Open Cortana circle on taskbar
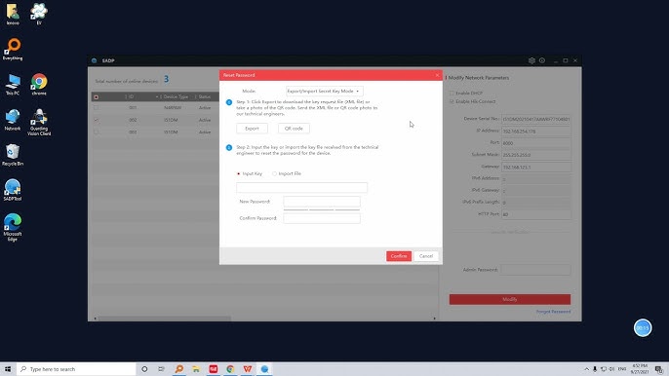669x376 pixels. (144, 369)
